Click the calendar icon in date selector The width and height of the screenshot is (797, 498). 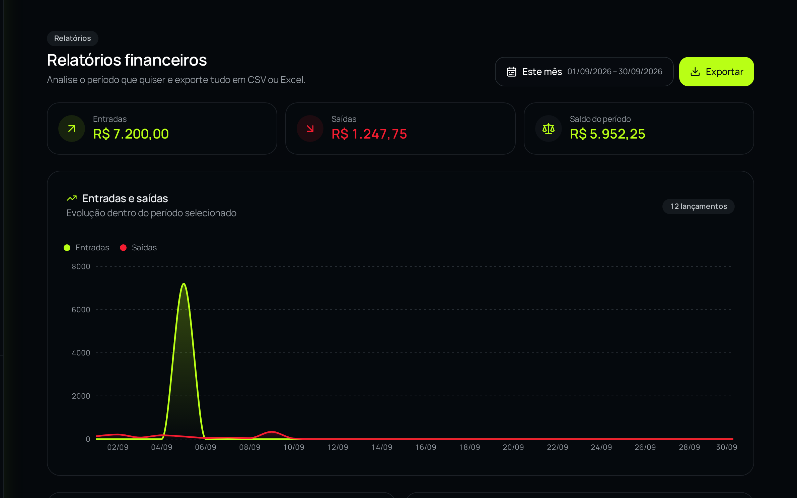(511, 72)
